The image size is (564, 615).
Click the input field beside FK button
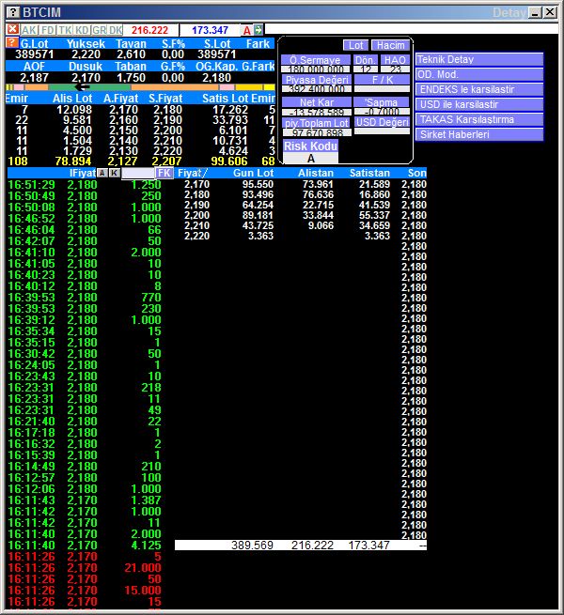click(138, 173)
